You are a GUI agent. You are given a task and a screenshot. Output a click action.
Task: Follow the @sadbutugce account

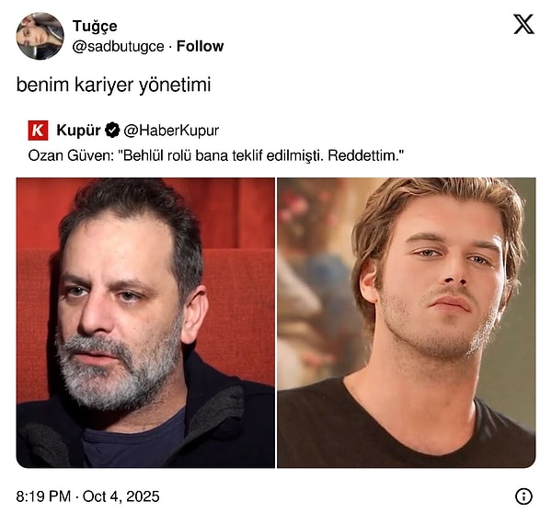200,46
